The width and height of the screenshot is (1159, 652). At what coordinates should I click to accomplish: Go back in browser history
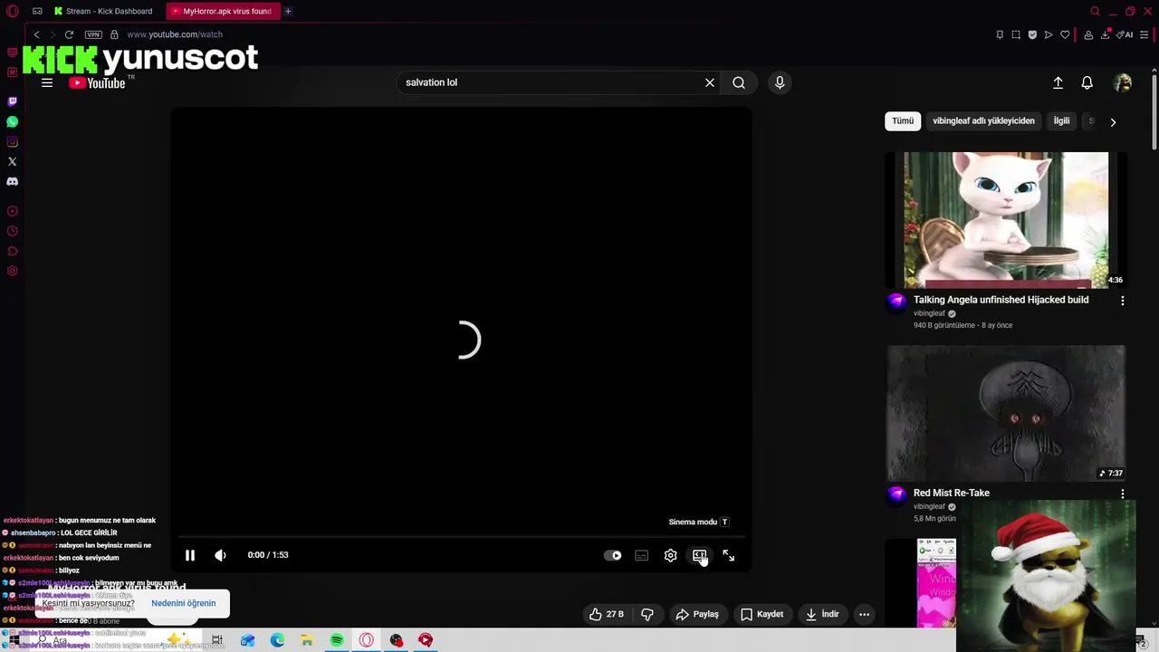coord(36,34)
